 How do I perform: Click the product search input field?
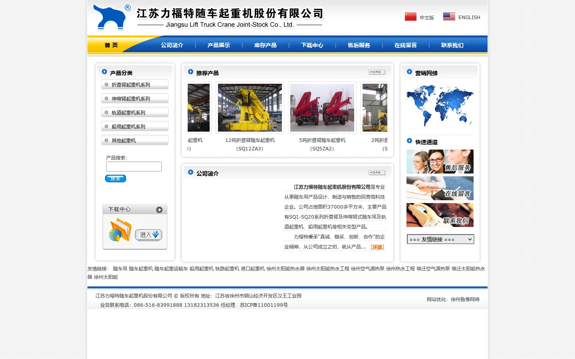[134, 166]
